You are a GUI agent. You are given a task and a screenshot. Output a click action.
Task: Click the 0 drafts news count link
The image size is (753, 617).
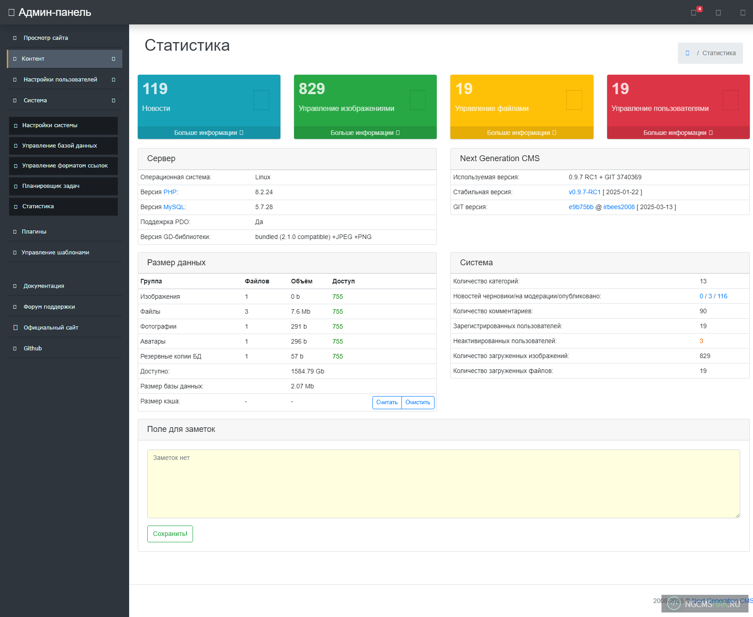point(701,296)
